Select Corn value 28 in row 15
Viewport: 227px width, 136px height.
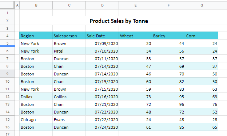(x=202, y=120)
